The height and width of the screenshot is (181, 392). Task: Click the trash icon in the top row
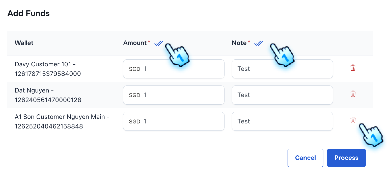pos(353,68)
